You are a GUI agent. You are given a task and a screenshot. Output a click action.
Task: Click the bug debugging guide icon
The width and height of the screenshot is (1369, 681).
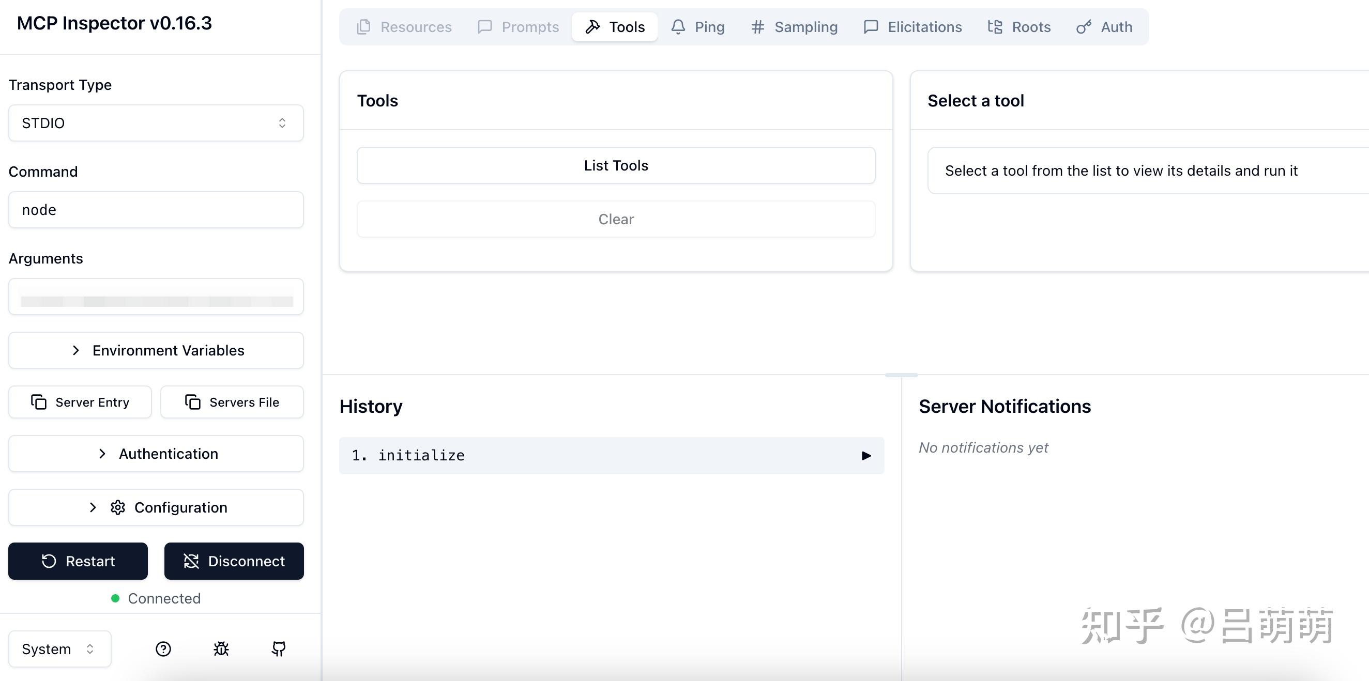pyautogui.click(x=221, y=648)
